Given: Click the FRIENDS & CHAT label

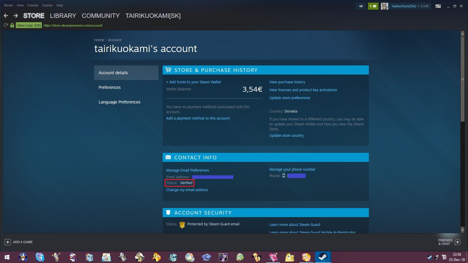Looking at the screenshot, I should [445, 242].
